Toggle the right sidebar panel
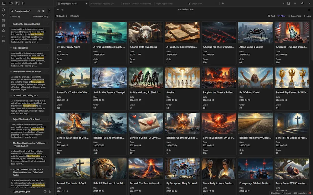 289,3
